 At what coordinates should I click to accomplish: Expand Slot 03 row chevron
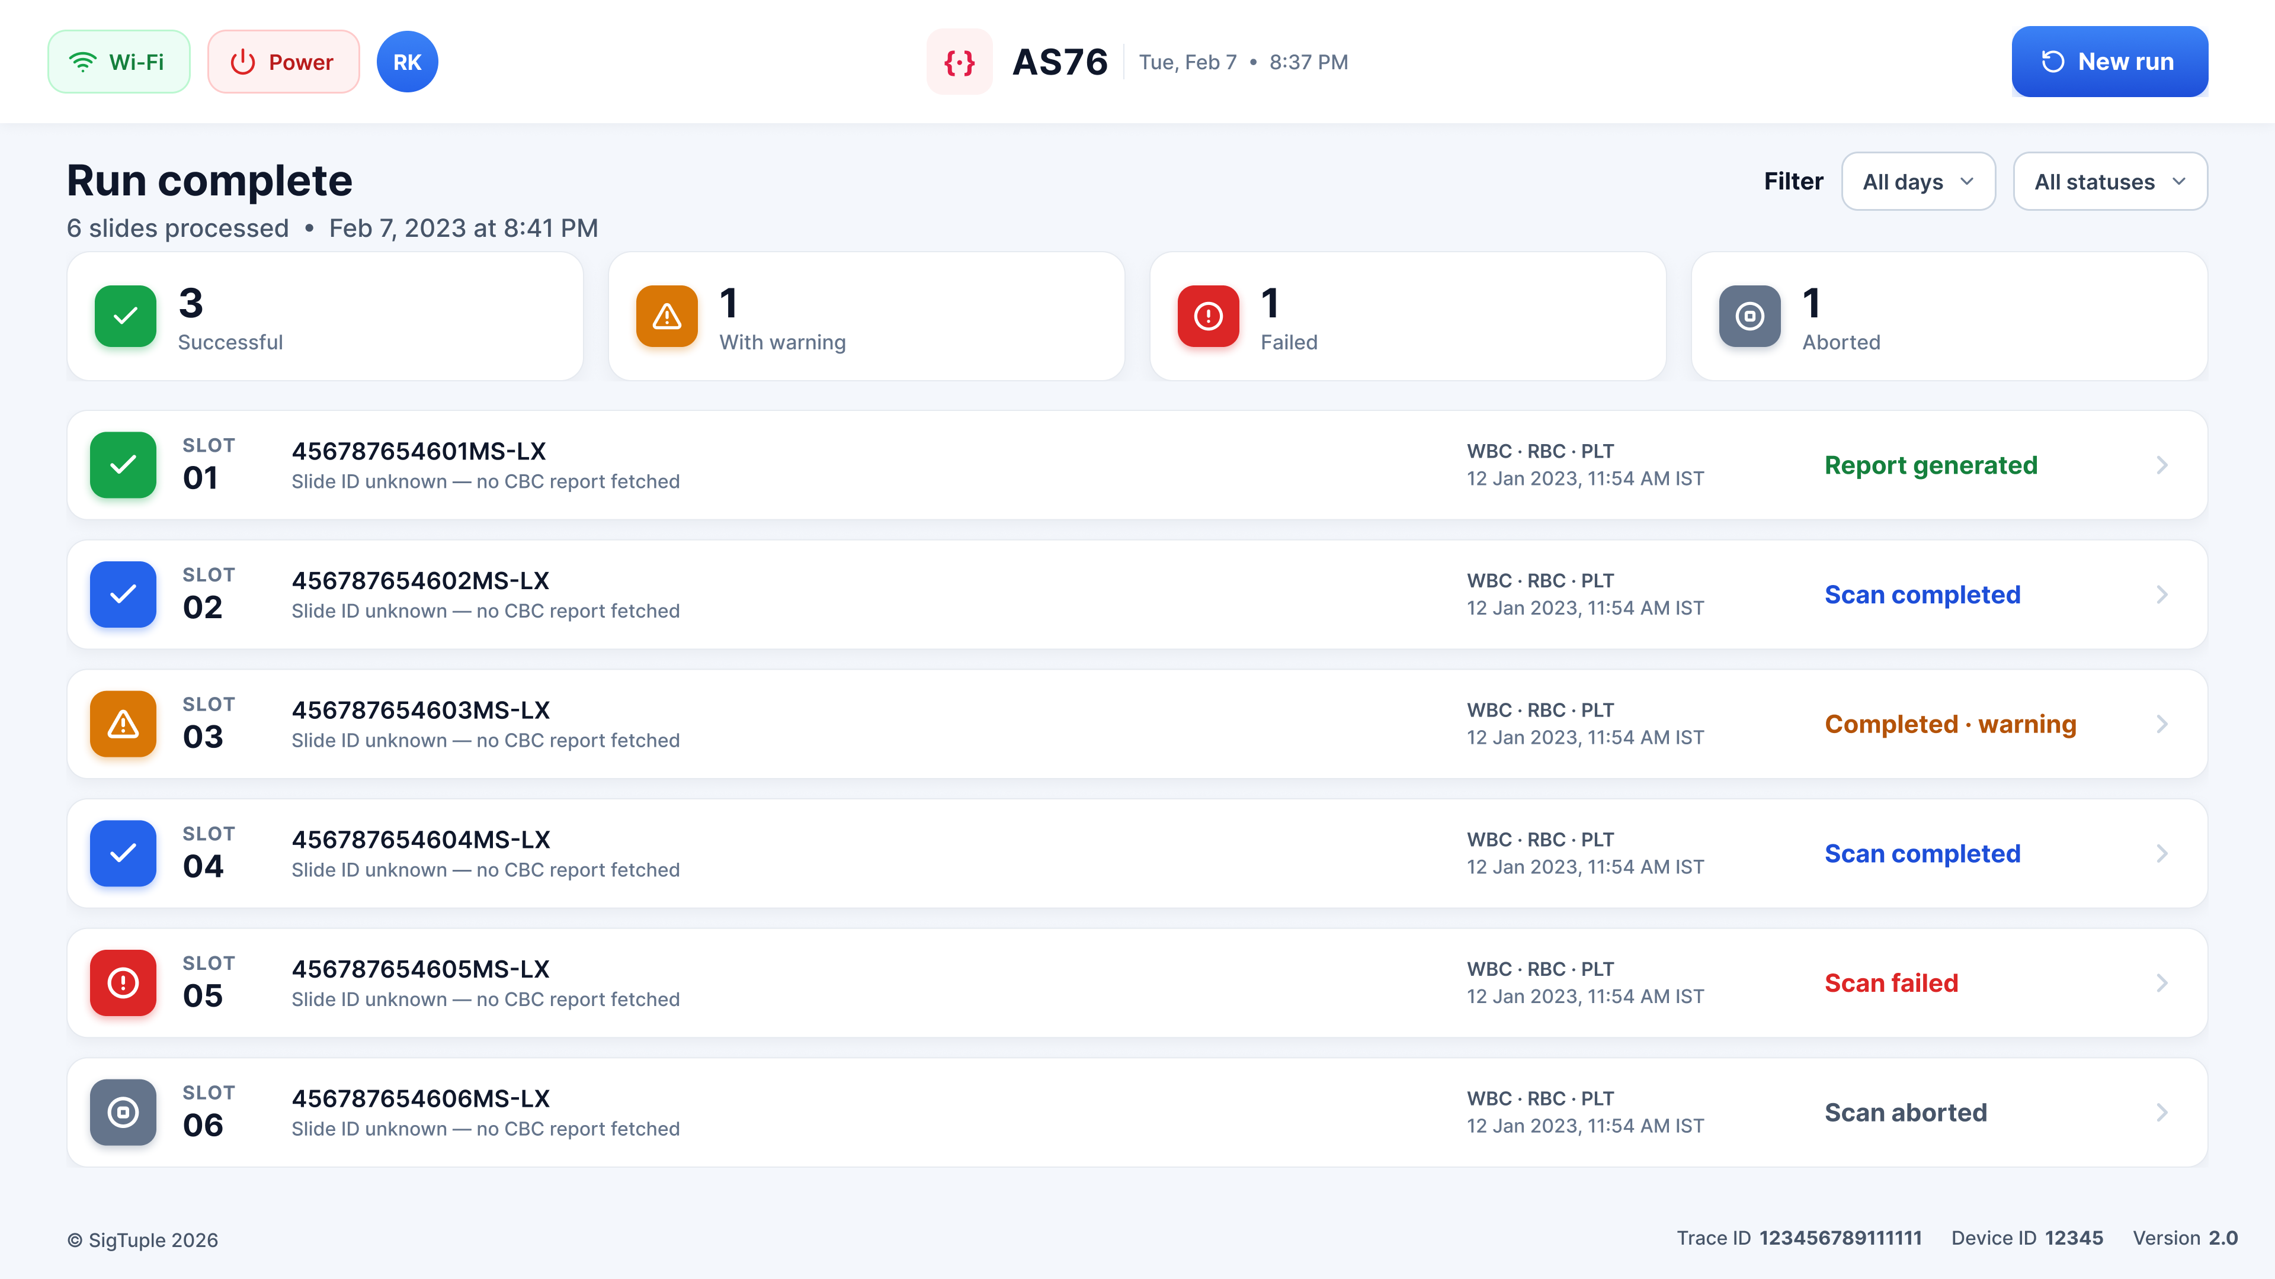tap(2162, 724)
